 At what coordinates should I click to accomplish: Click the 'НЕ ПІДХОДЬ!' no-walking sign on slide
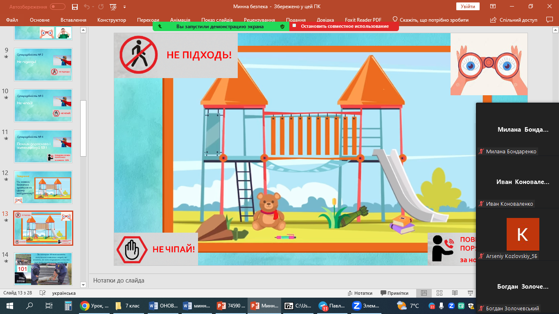[x=176, y=55]
